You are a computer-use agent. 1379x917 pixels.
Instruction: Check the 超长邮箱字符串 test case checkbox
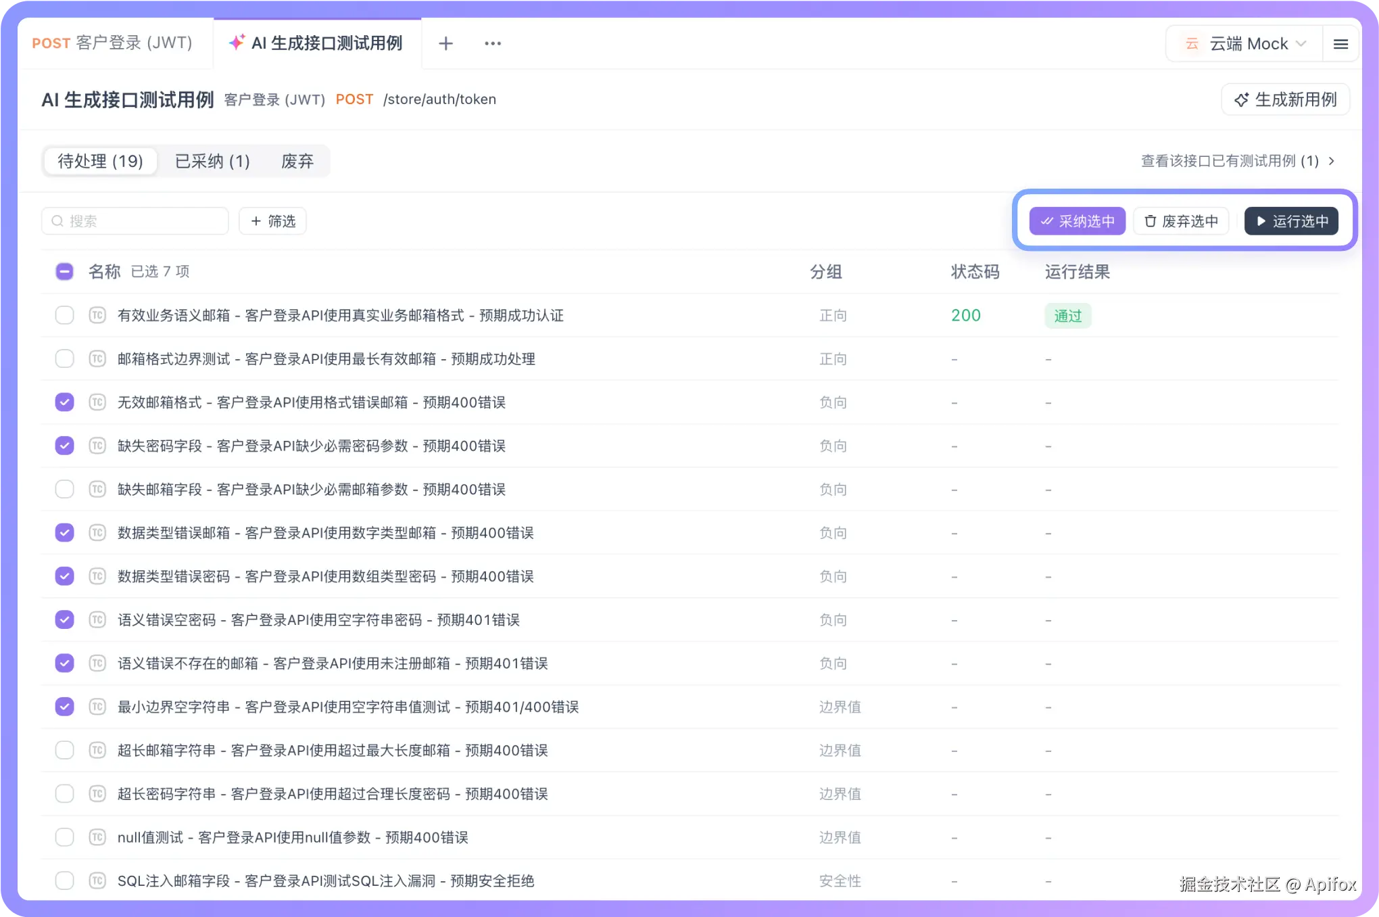point(64,750)
